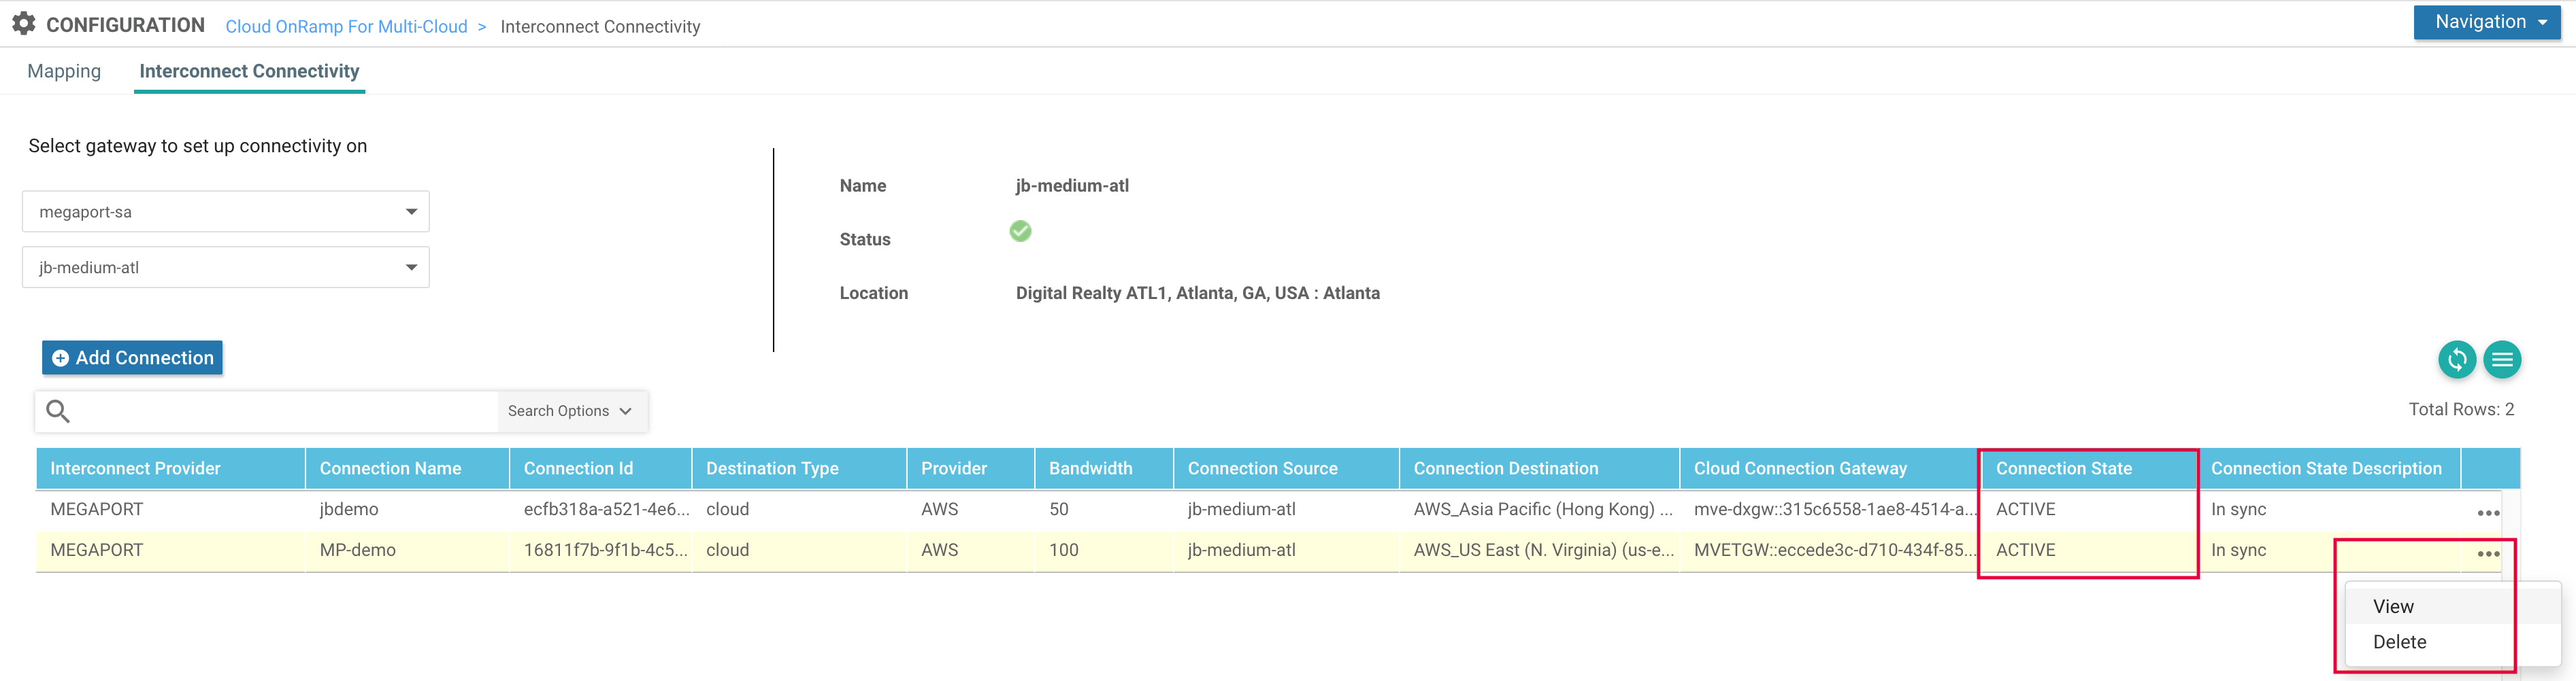Click the Add Connection button
Image resolution: width=2576 pixels, height=681 pixels.
pos(131,357)
